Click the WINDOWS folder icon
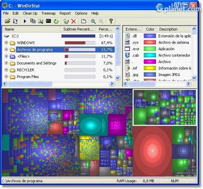Screen dimensions: 203x189 click(x=13, y=43)
